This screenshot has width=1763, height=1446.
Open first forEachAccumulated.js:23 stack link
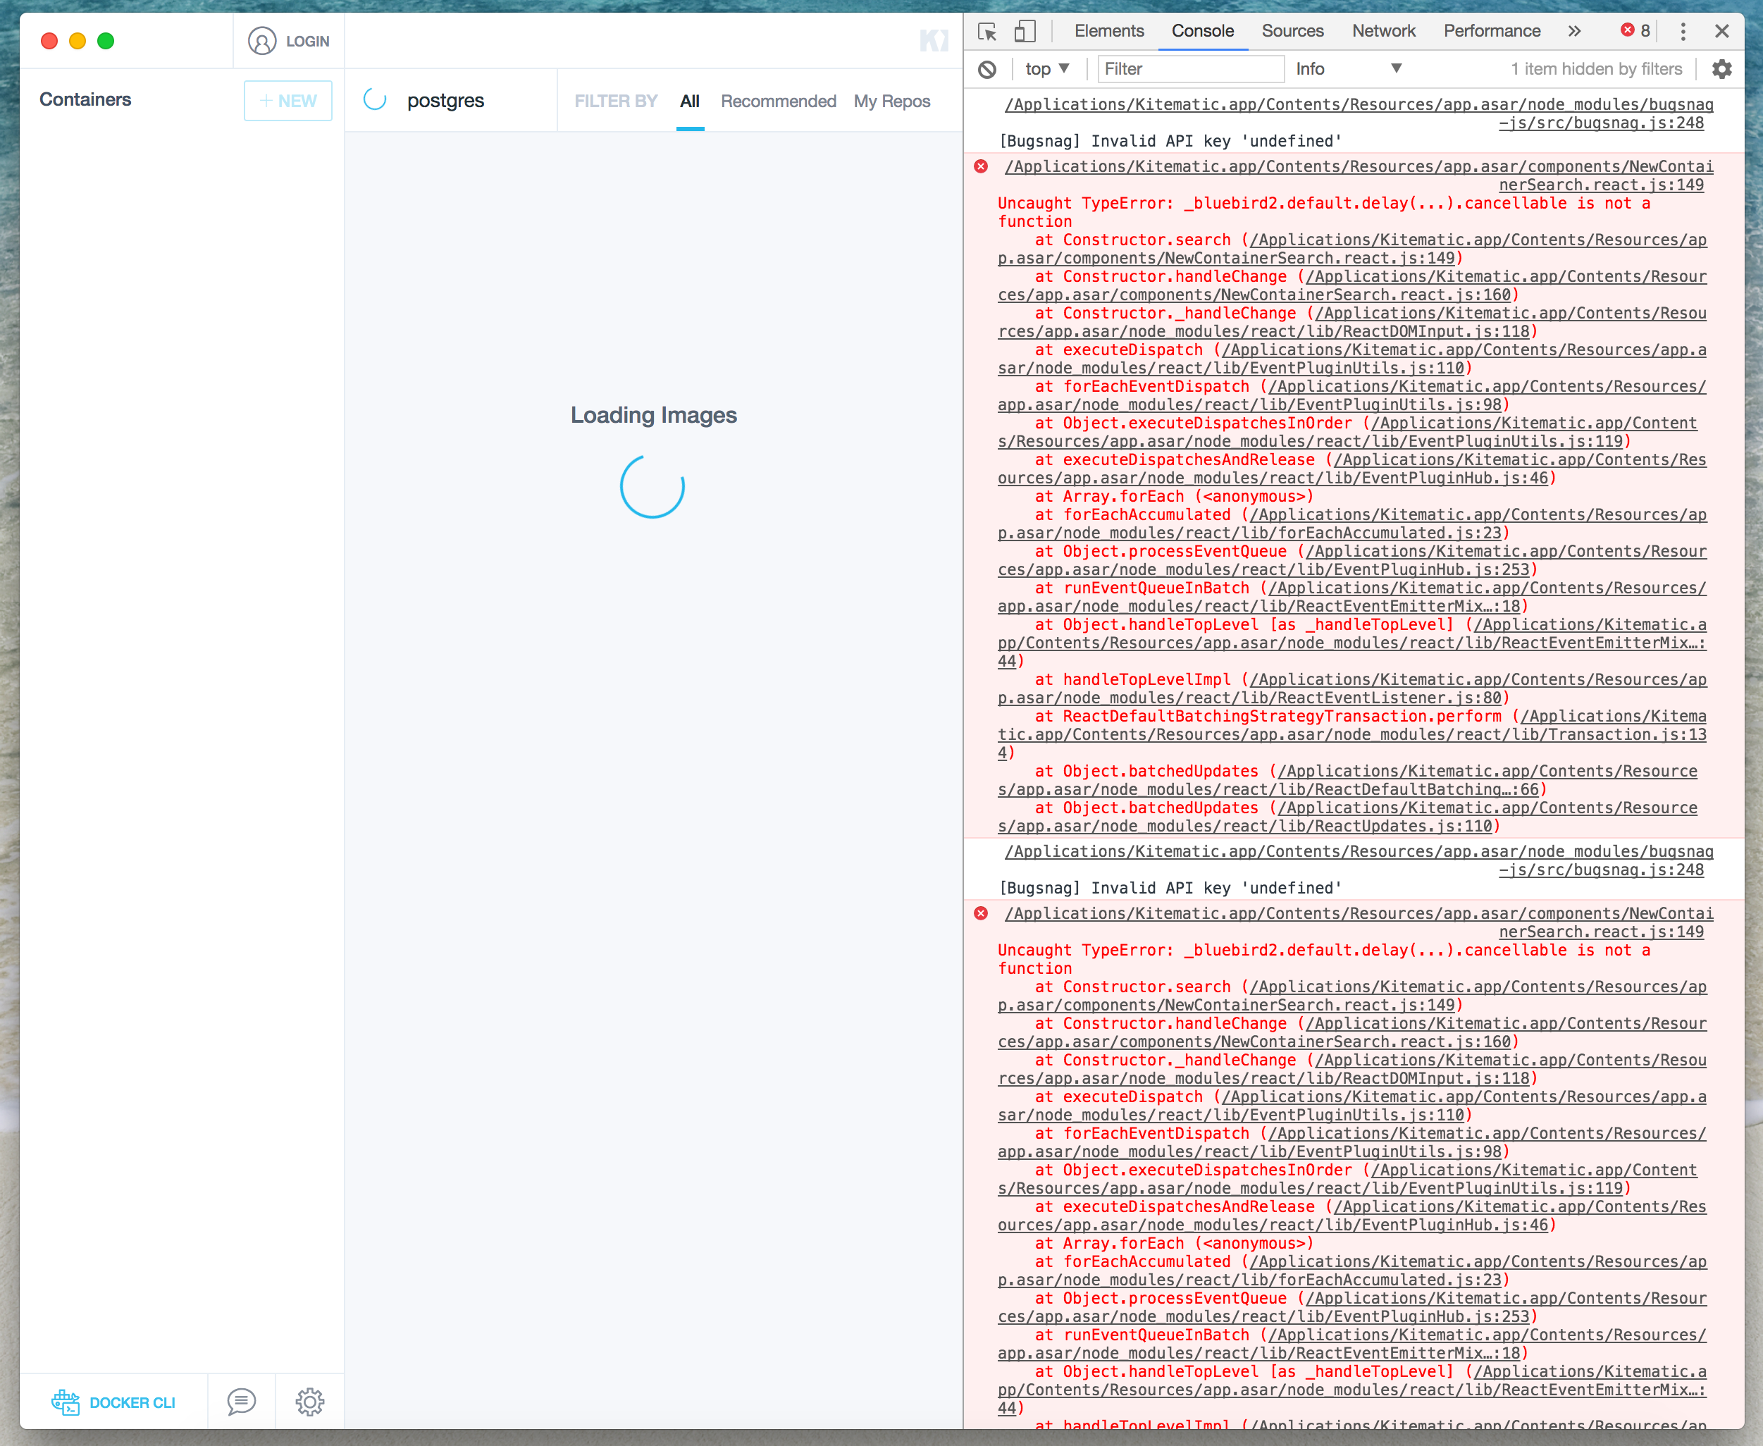[x=1351, y=524]
